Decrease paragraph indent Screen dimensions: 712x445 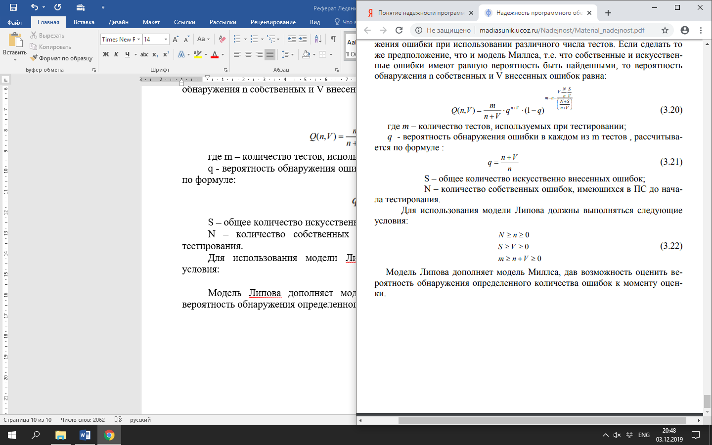pyautogui.click(x=292, y=39)
